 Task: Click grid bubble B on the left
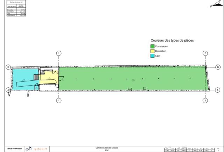[x=8, y=67]
